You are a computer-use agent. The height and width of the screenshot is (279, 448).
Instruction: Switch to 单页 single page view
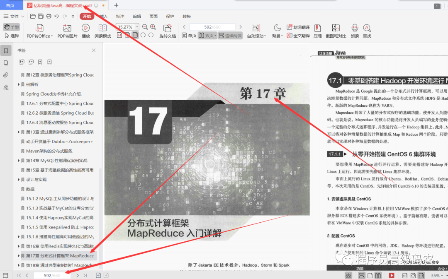(189, 36)
